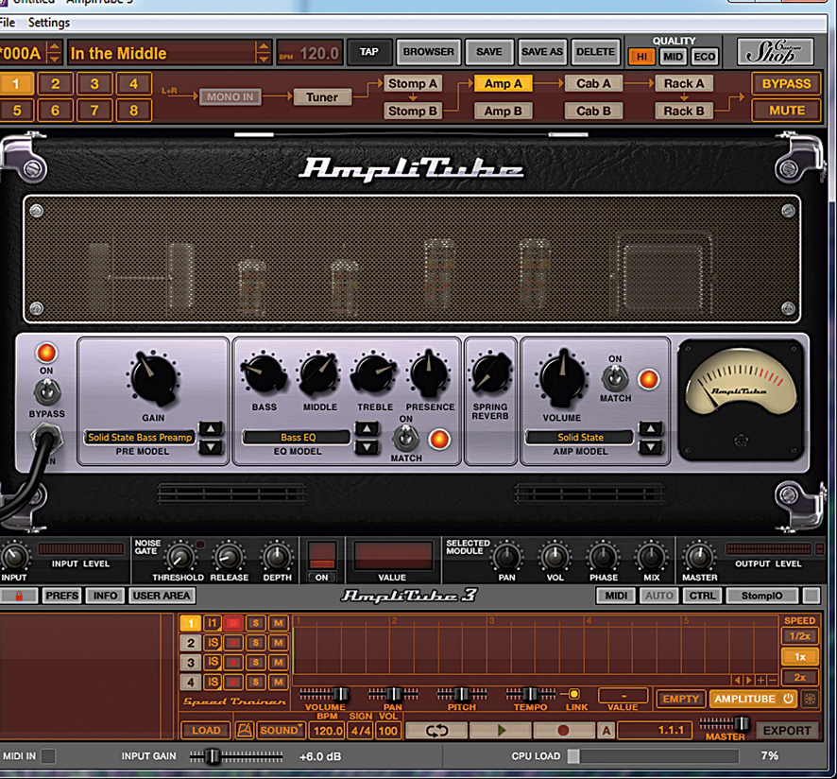Zoom in timeline with plus icon
This screenshot has height=779, width=837.
(760, 680)
